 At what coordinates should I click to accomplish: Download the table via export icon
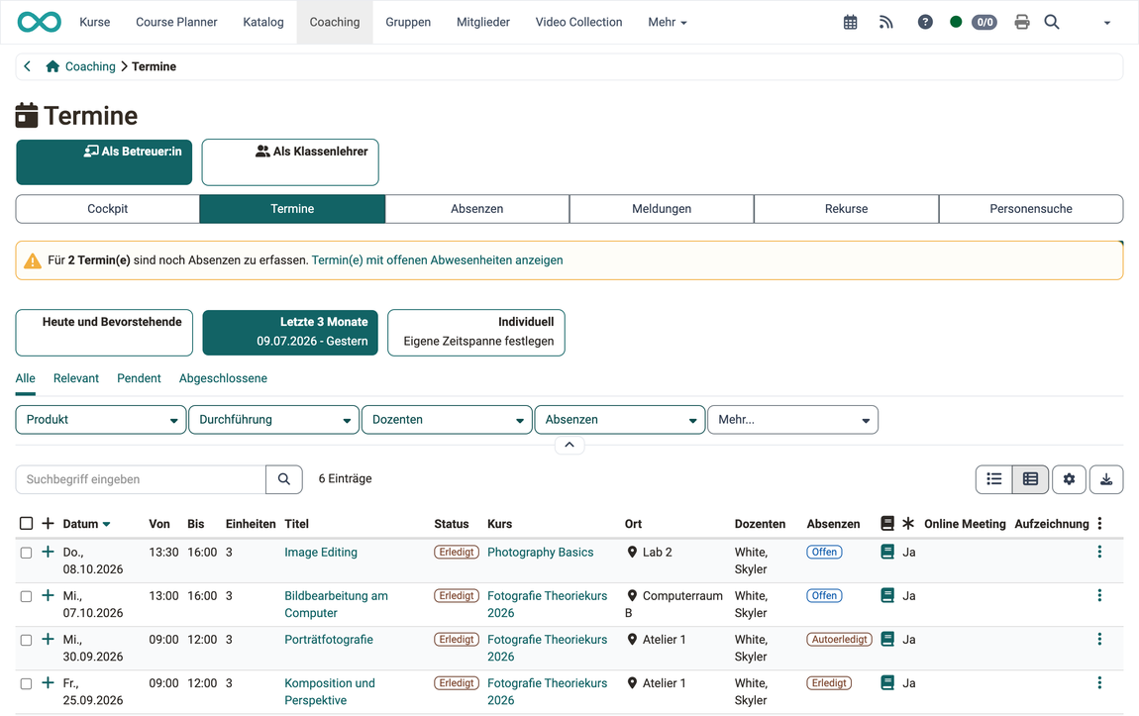tap(1105, 479)
